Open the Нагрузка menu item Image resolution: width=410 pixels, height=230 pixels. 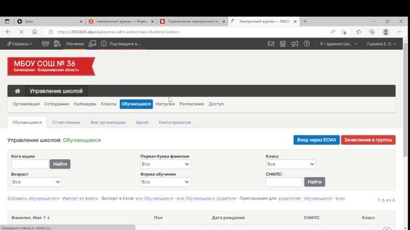click(165, 103)
